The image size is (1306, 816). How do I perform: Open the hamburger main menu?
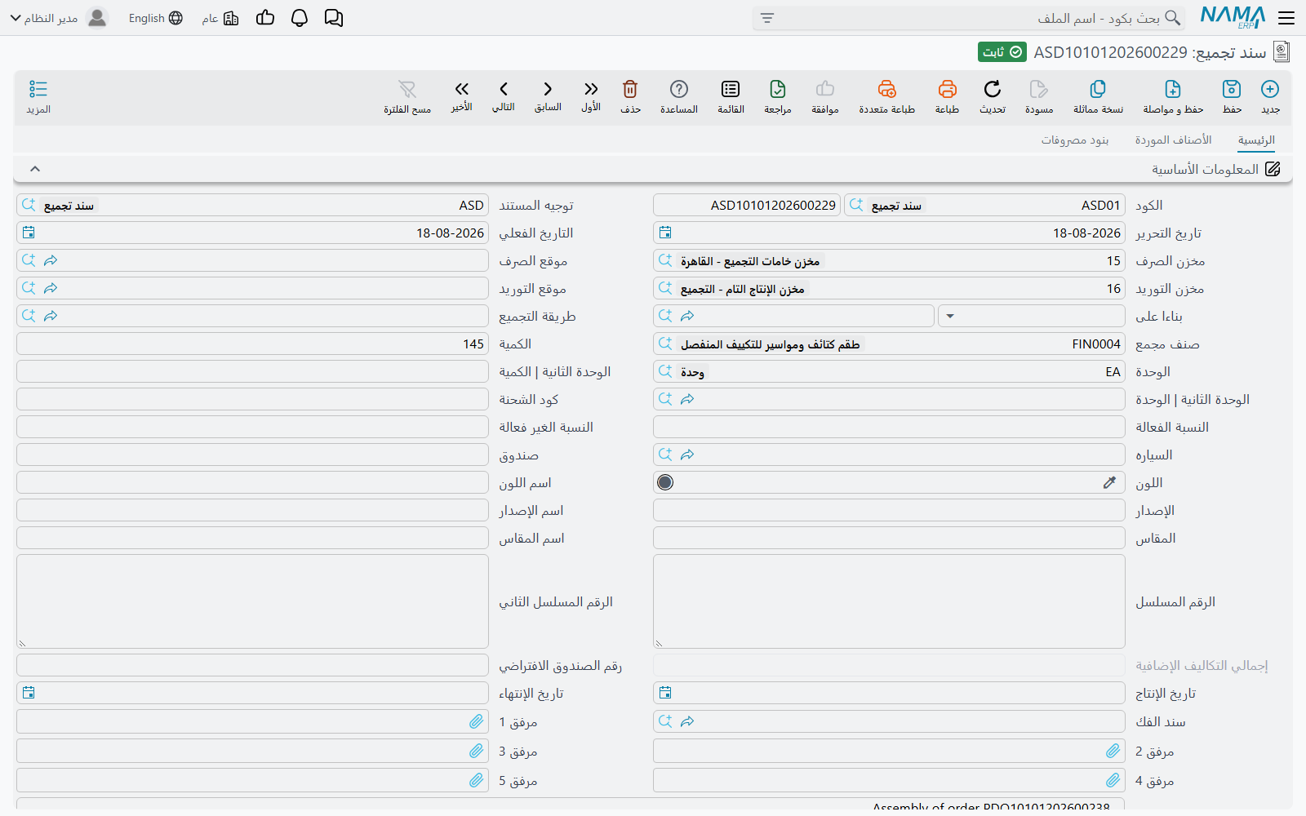[x=1286, y=18]
